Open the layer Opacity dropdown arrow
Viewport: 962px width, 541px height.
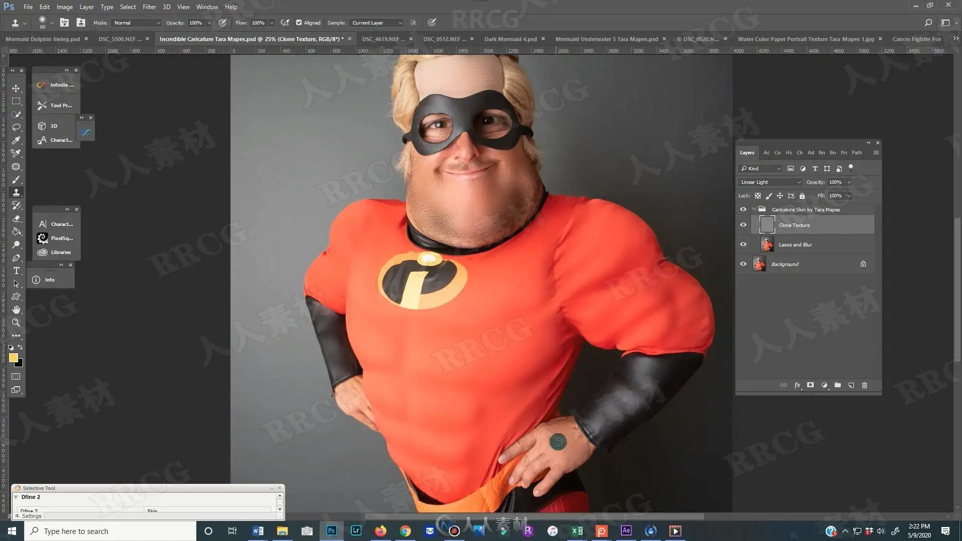849,182
